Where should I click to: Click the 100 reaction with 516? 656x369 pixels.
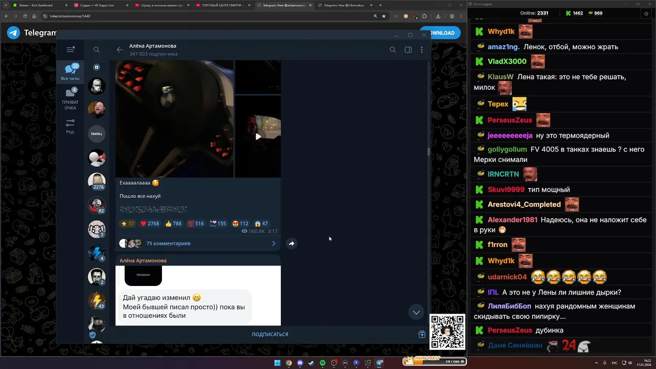[x=196, y=223]
